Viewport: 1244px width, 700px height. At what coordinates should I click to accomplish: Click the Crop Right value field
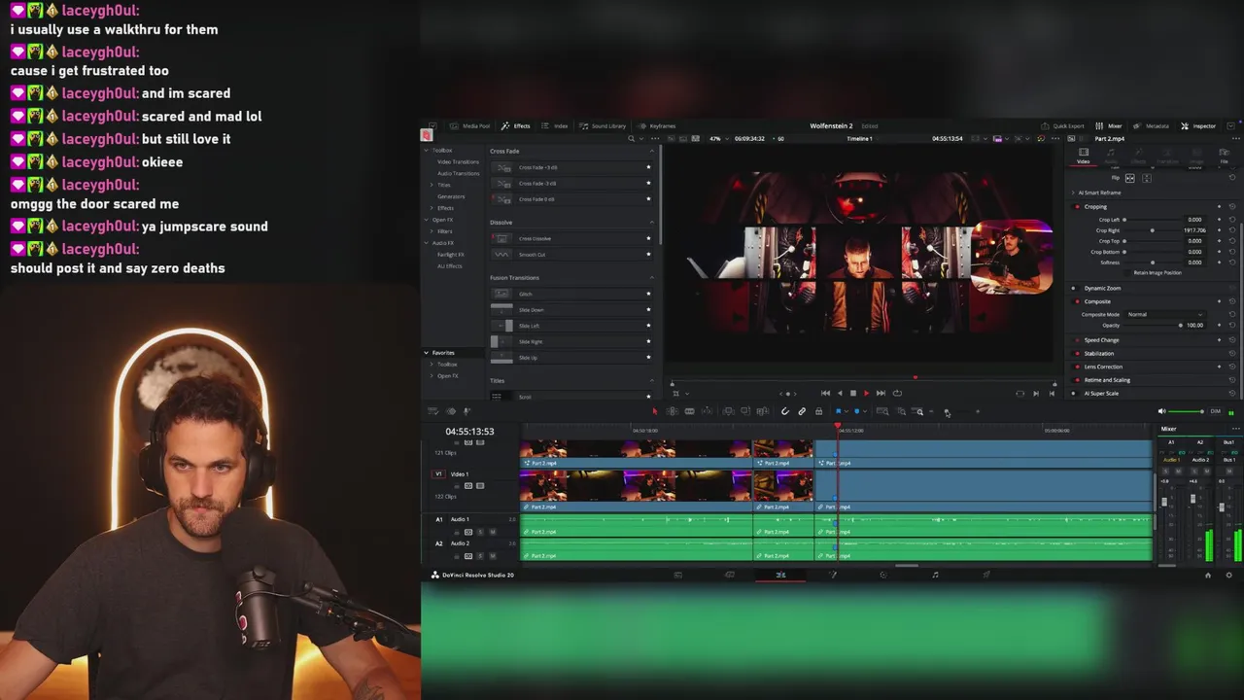pos(1194,230)
